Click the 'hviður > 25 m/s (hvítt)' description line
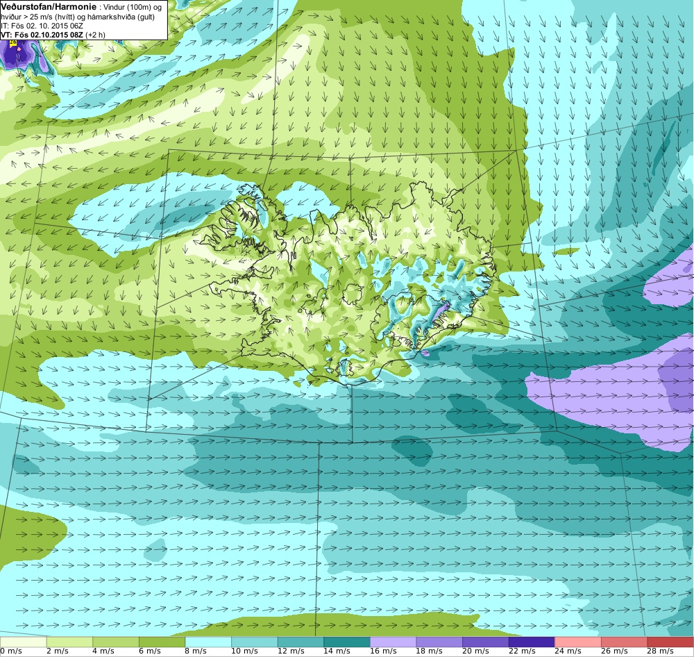This screenshot has height=657, width=694. 78,17
